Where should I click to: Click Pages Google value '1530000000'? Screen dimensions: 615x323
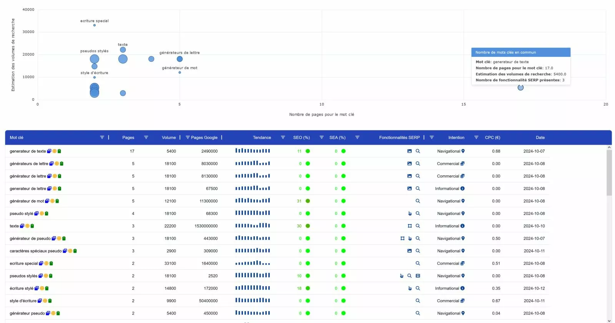(x=206, y=226)
